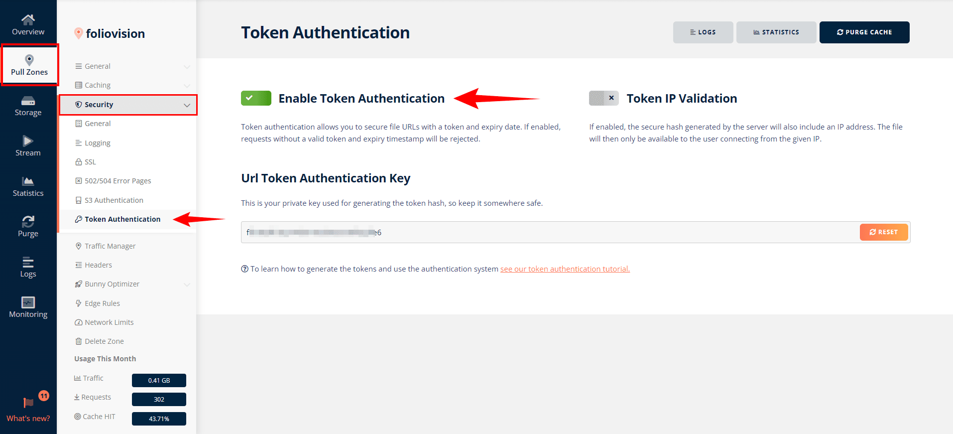953x434 pixels.
Task: Open the Logs sidebar icon
Action: pos(28,262)
